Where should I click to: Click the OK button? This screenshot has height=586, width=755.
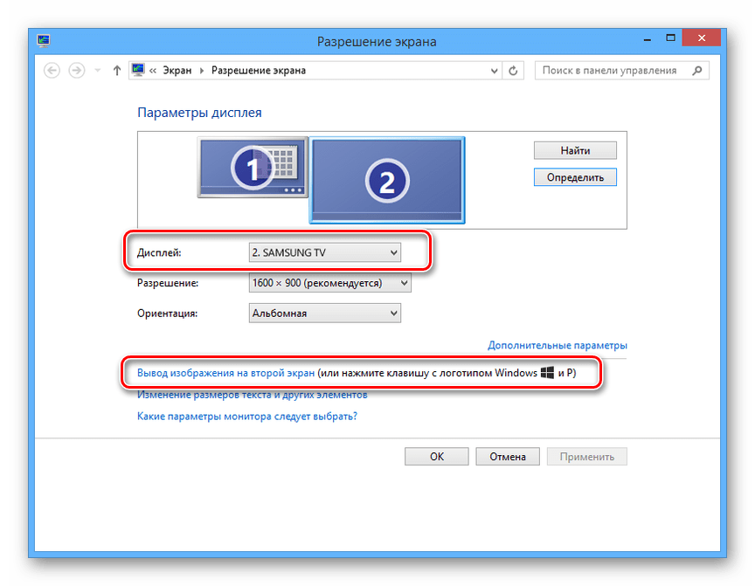point(437,457)
